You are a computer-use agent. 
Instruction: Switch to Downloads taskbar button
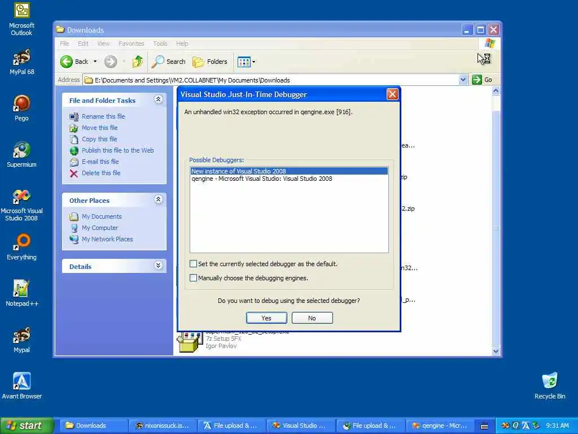point(93,426)
